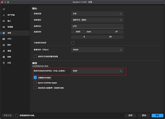Click the minute 59 field
This screenshot has height=119, width=165.
[110, 37]
